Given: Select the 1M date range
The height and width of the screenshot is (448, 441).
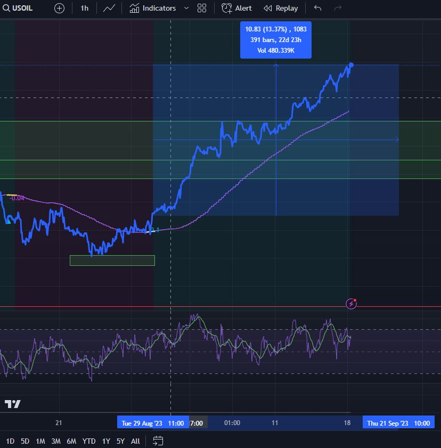Looking at the screenshot, I should click(x=40, y=441).
